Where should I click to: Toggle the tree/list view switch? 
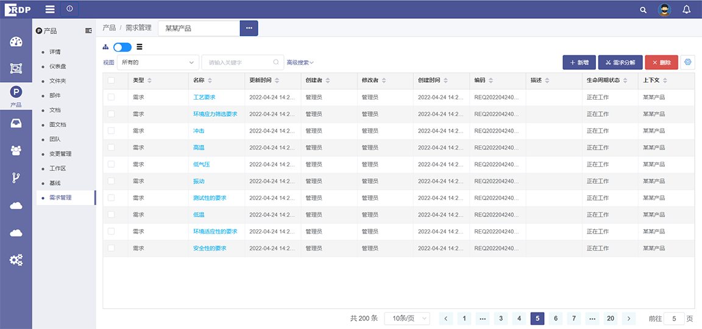coord(122,47)
